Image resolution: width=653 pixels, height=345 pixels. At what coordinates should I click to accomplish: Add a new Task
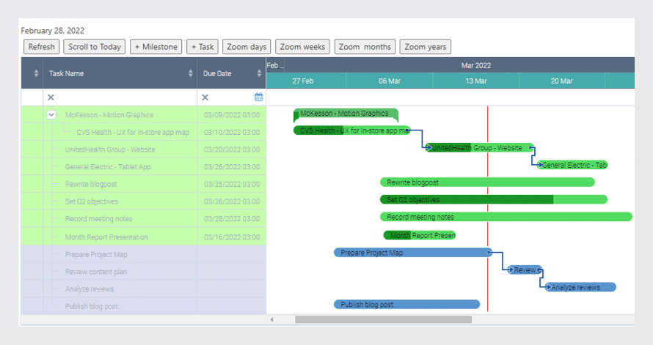(x=203, y=47)
